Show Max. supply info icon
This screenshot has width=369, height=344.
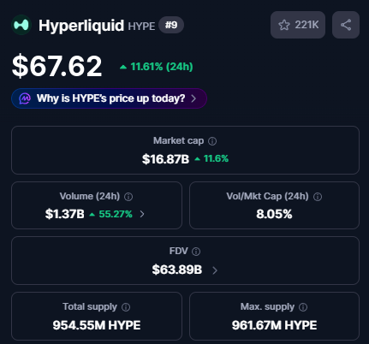(x=303, y=307)
